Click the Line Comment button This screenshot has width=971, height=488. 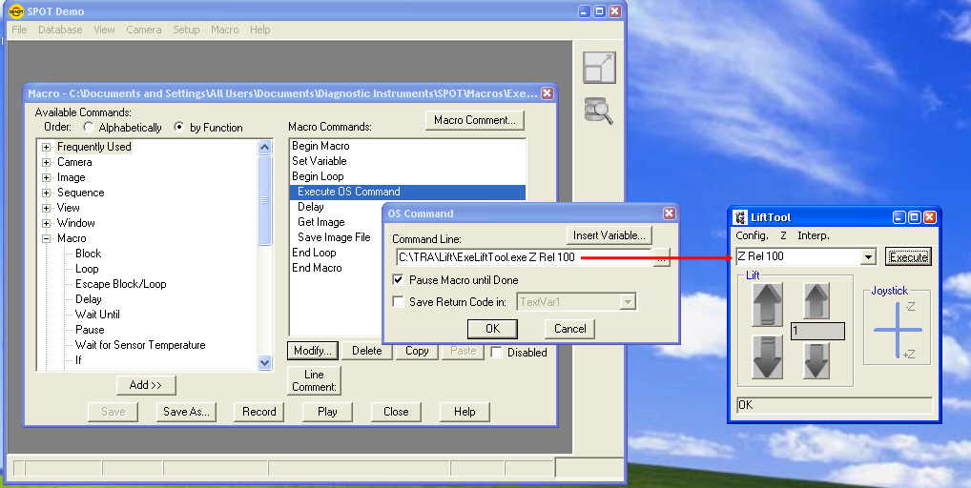point(314,380)
